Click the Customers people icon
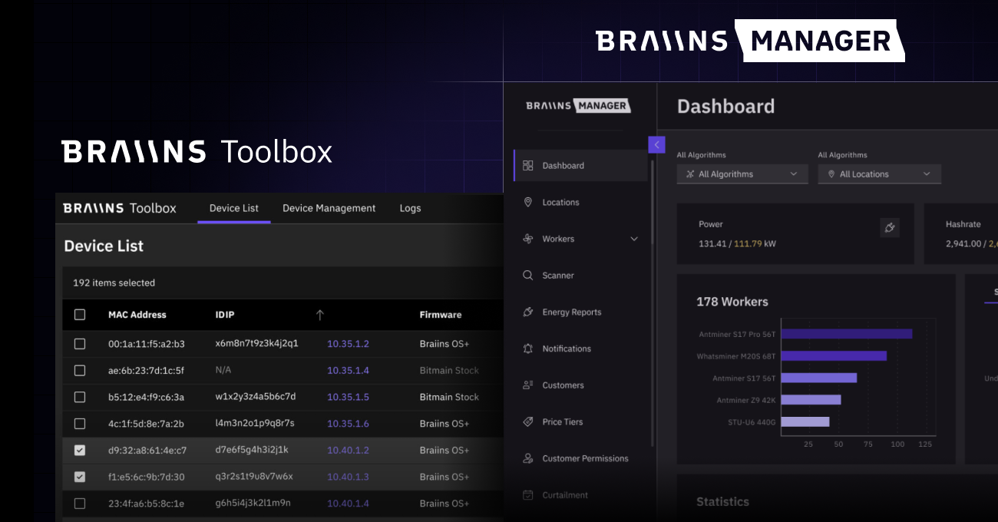998x522 pixels. [527, 385]
